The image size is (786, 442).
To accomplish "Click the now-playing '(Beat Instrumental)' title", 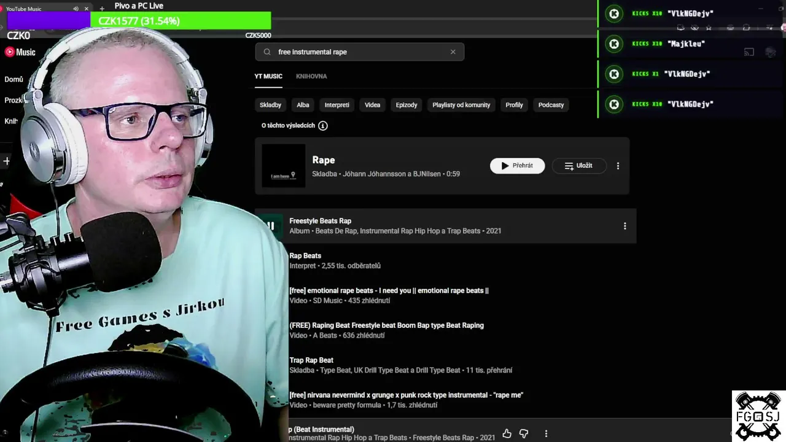I will tap(321, 429).
